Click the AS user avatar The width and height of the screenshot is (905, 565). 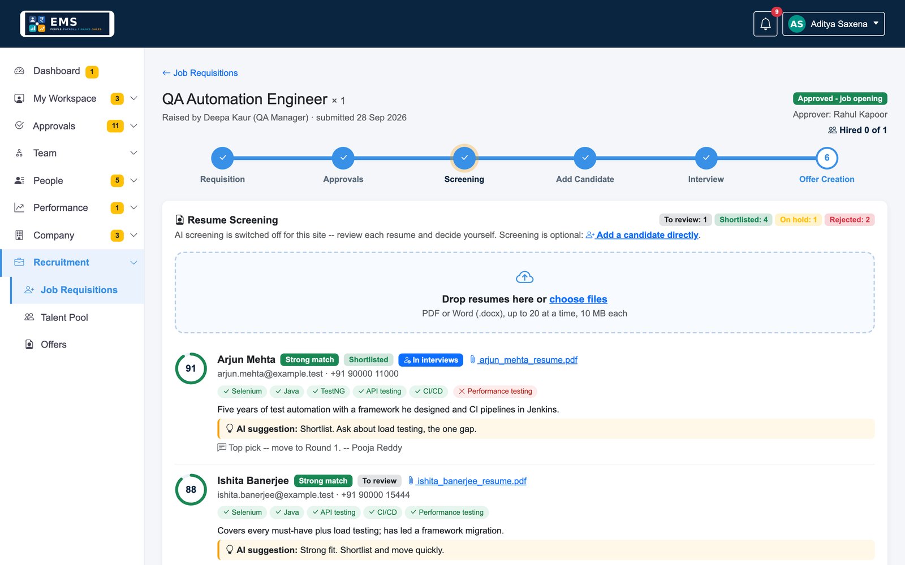pyautogui.click(x=796, y=24)
